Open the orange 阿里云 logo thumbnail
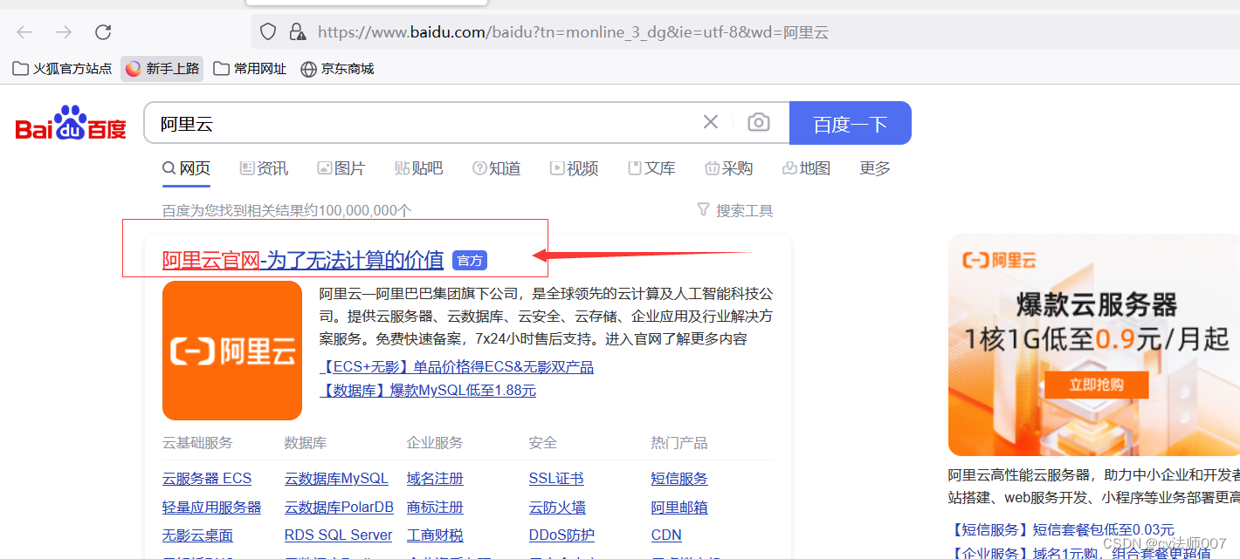 tap(232, 351)
